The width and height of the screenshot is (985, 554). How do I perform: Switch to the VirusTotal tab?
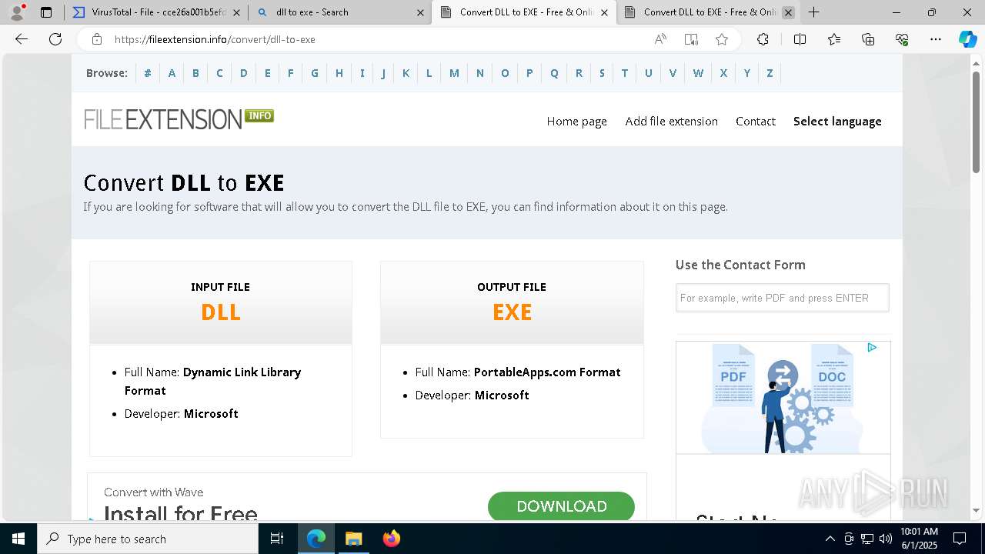156,12
